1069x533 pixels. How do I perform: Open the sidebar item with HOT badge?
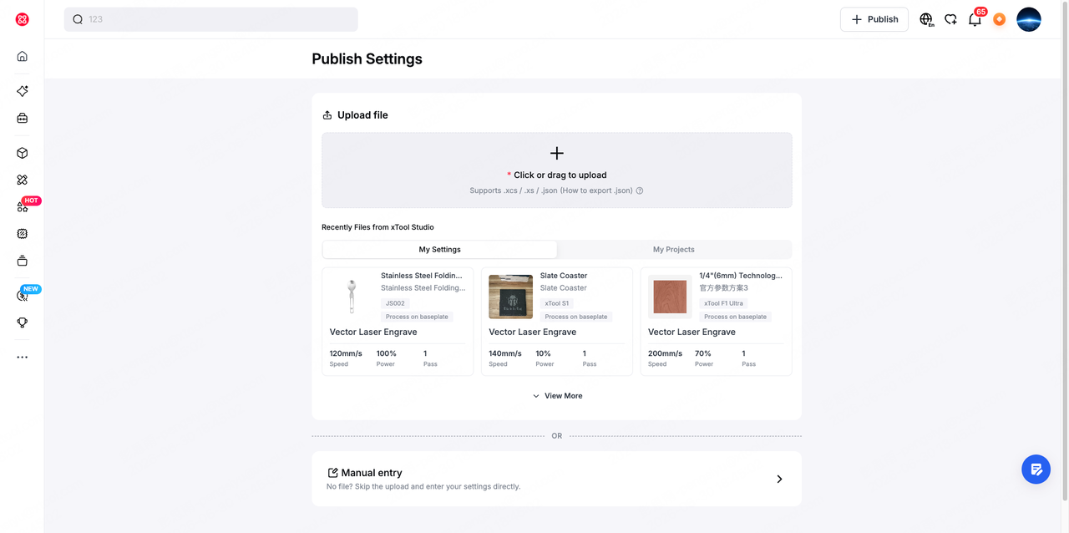point(23,206)
